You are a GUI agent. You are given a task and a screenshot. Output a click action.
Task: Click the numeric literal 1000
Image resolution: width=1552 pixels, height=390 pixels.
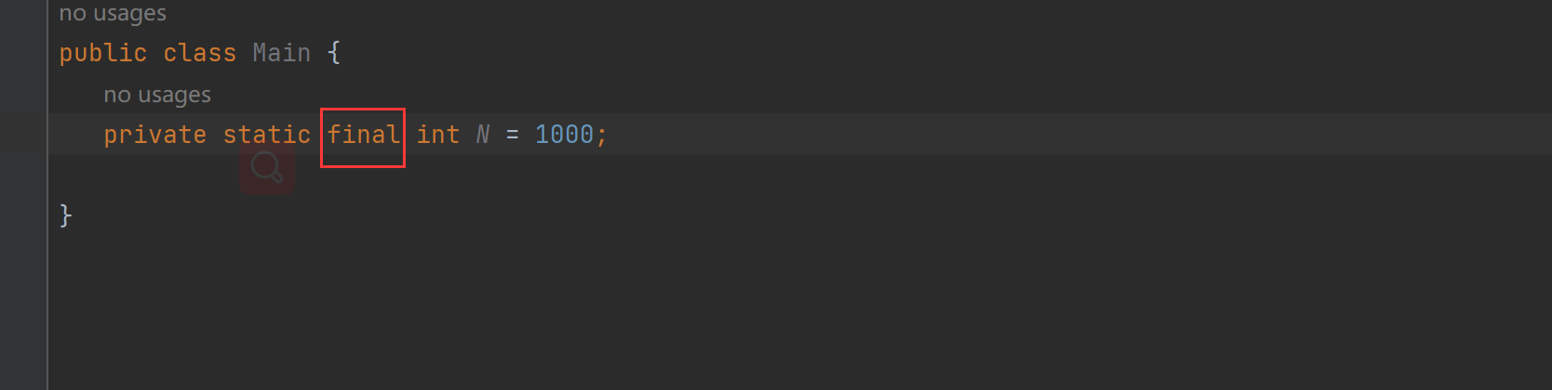pyautogui.click(x=565, y=135)
